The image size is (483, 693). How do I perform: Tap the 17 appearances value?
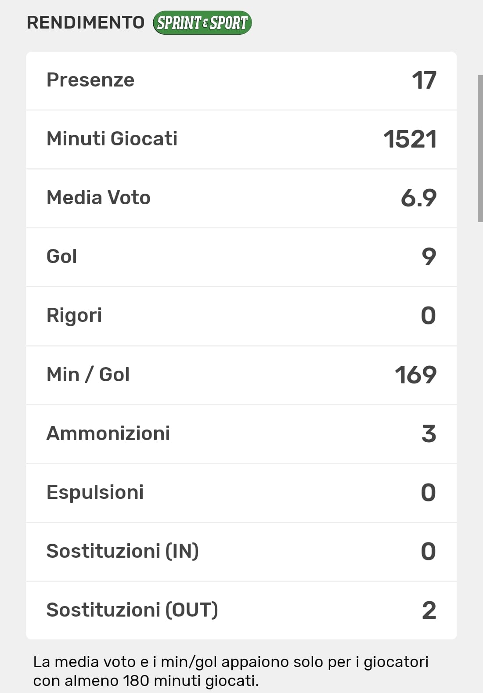[x=424, y=80]
